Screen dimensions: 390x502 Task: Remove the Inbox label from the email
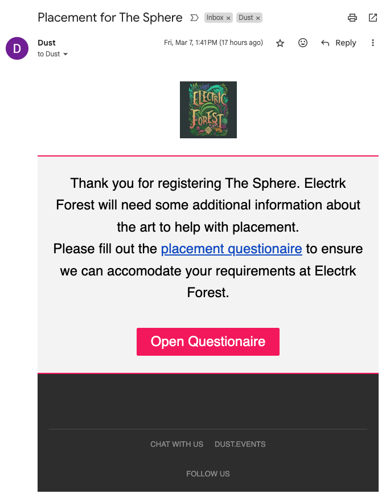coord(229,18)
